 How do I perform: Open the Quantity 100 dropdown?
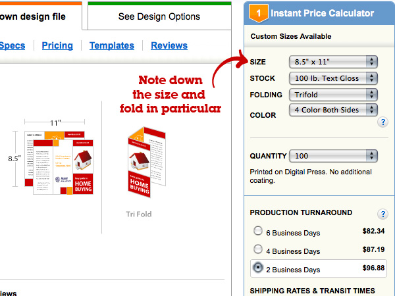click(333, 156)
